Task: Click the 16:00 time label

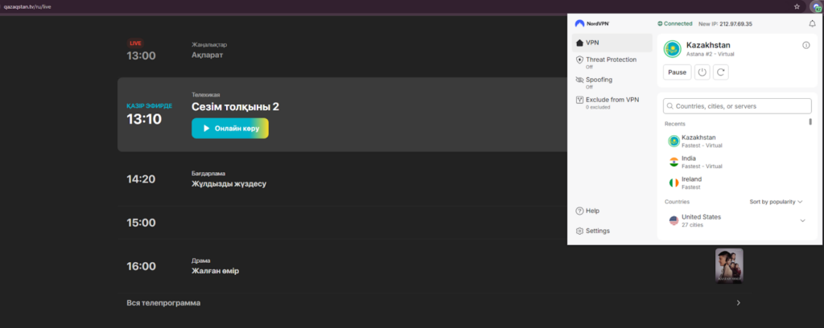Action: pyautogui.click(x=141, y=266)
